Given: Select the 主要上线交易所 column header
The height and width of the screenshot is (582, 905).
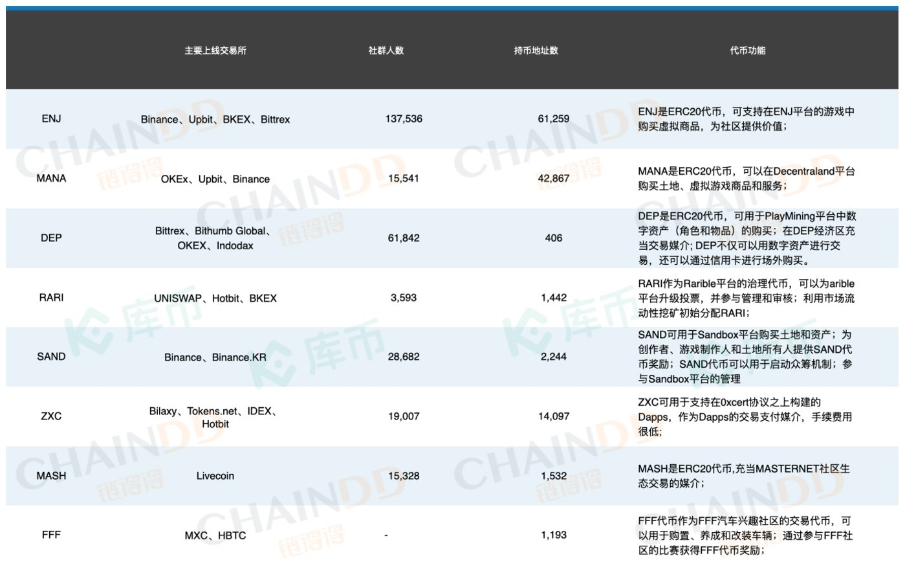Looking at the screenshot, I should point(215,50).
